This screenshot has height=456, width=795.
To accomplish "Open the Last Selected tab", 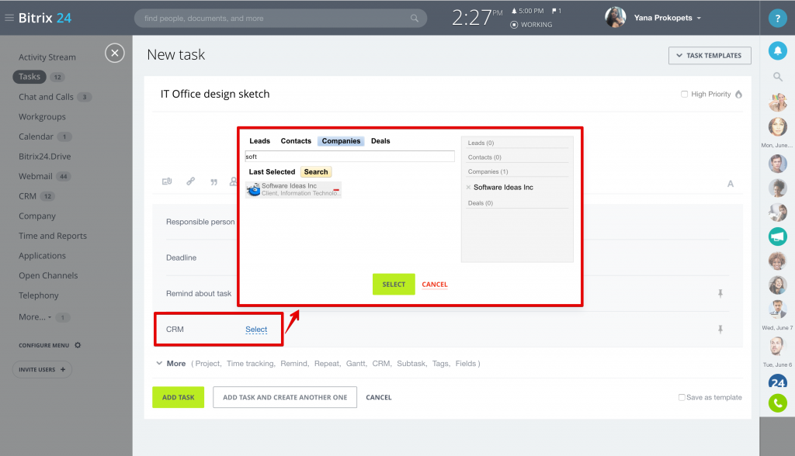I will [x=272, y=171].
